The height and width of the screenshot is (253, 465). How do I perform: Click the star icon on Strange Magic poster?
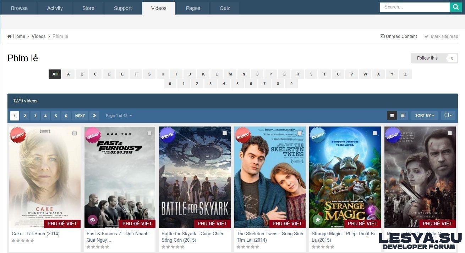coord(317,220)
